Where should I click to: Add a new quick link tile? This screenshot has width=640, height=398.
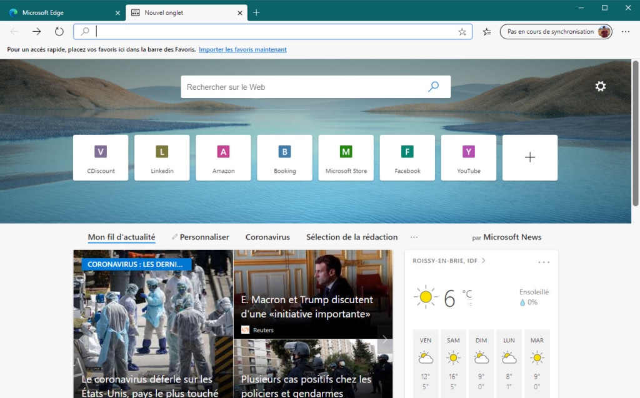tap(530, 158)
